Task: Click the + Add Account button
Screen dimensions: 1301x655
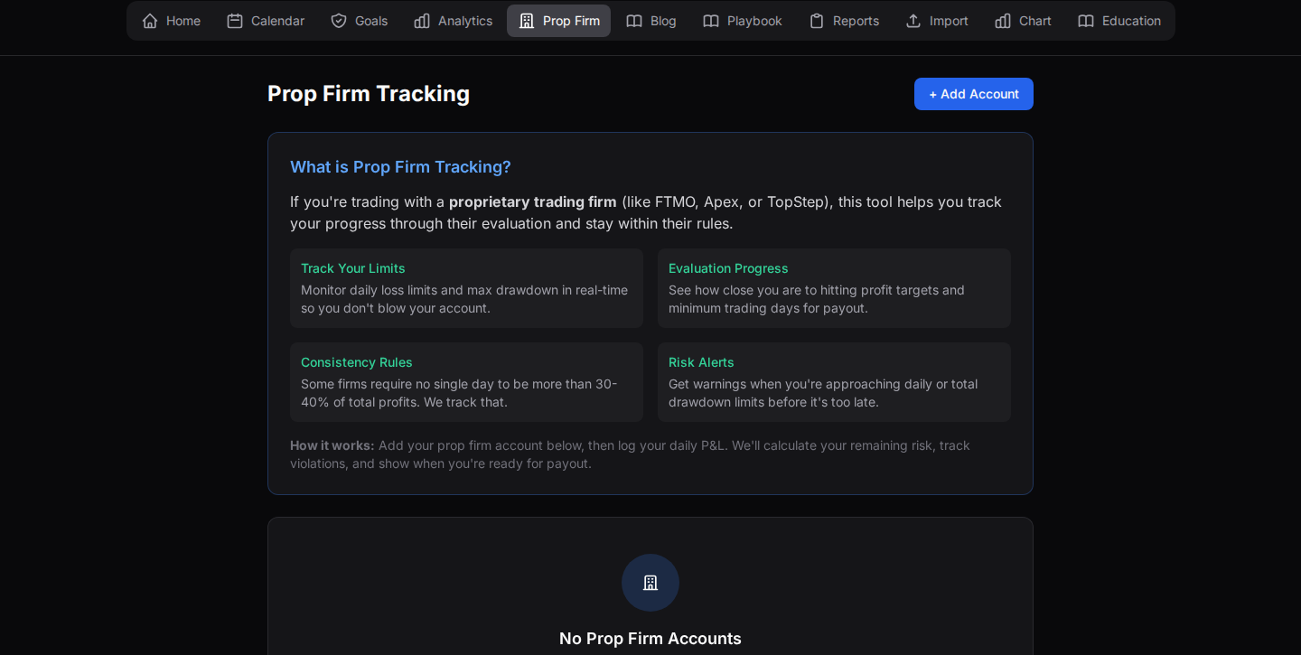Action: point(973,93)
